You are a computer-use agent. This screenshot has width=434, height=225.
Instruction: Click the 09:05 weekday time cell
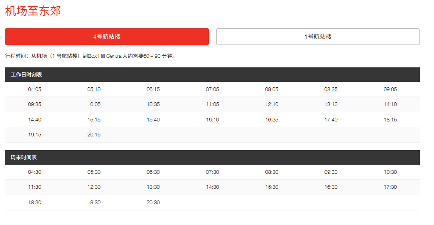390,89
